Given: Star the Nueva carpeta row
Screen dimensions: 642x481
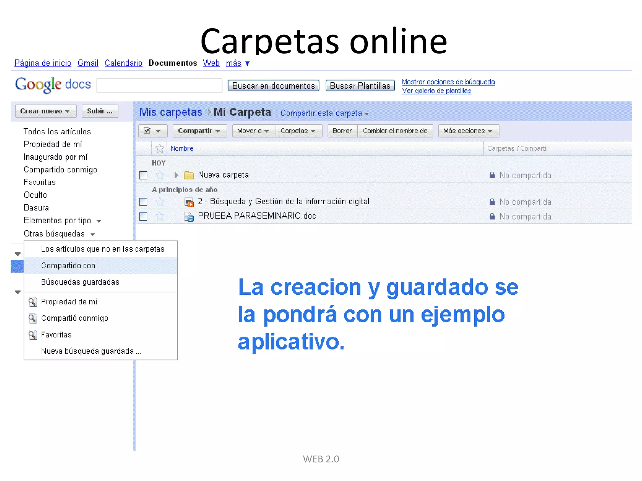Looking at the screenshot, I should tap(160, 175).
